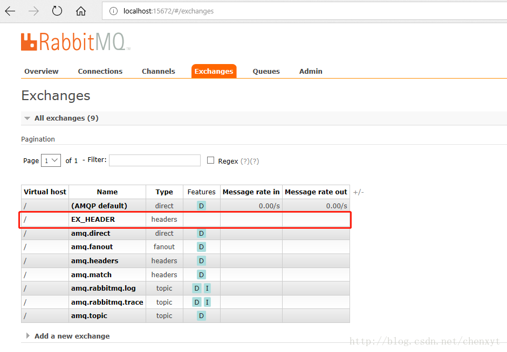Click the D badge for amq.rabbitmq.log

(x=196, y=288)
